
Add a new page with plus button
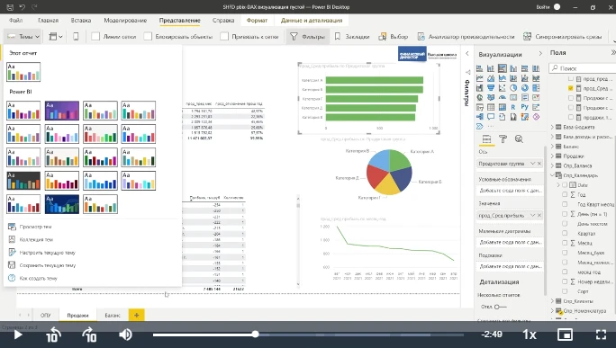[x=136, y=315]
